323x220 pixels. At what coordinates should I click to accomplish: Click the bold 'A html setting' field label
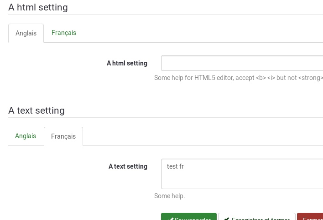coord(127,63)
